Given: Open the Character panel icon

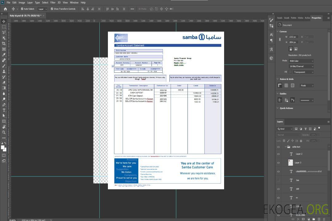Looking at the screenshot, I should coord(271,34).
